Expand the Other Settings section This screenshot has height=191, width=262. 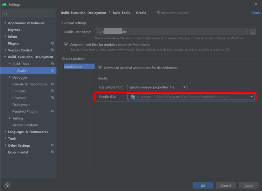(x=5, y=145)
